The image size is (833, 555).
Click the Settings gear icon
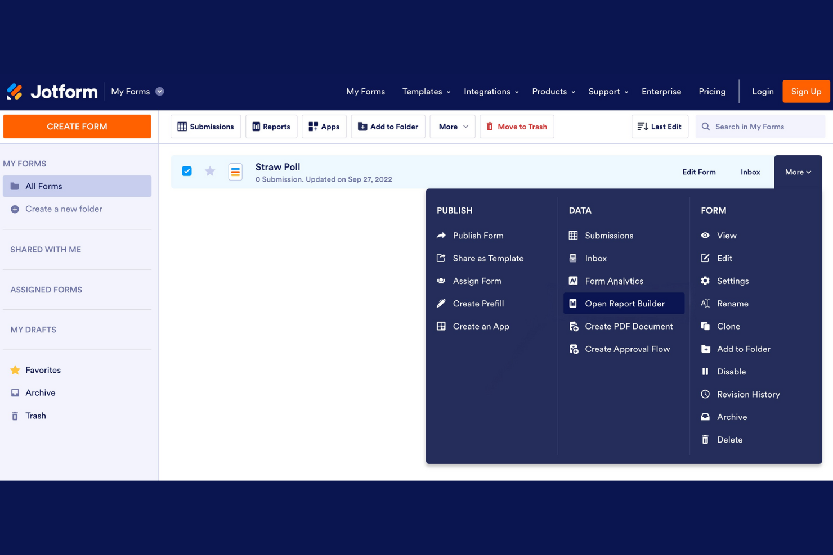(x=705, y=281)
